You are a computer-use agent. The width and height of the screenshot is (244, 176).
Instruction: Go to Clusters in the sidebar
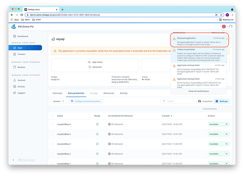21,54
